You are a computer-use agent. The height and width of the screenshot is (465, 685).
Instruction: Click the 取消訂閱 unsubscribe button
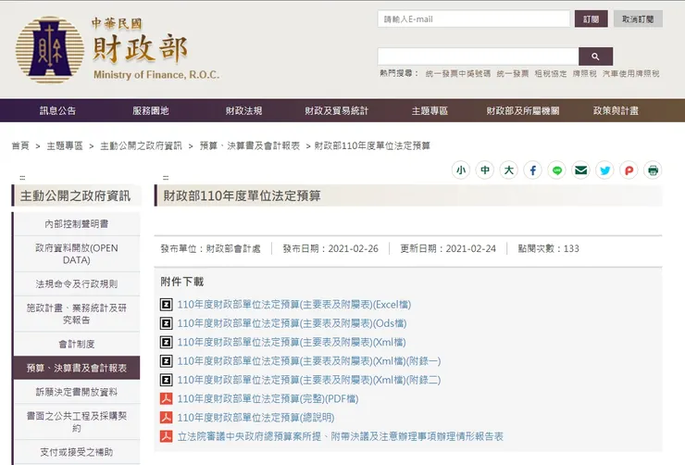click(x=638, y=19)
